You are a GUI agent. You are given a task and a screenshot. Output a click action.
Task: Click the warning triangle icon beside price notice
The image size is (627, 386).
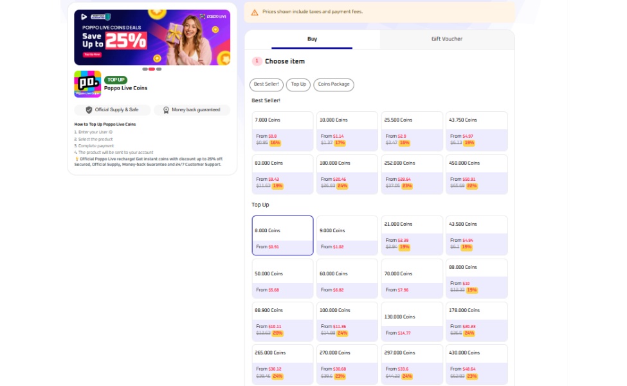tap(254, 12)
